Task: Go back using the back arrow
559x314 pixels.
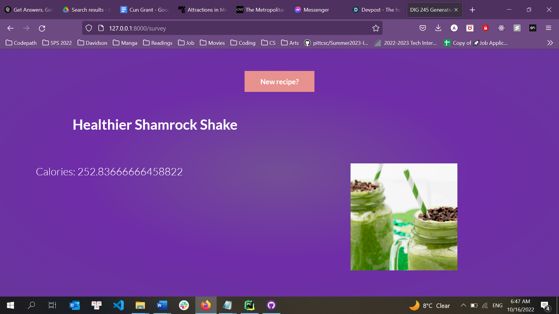Action: [10, 28]
